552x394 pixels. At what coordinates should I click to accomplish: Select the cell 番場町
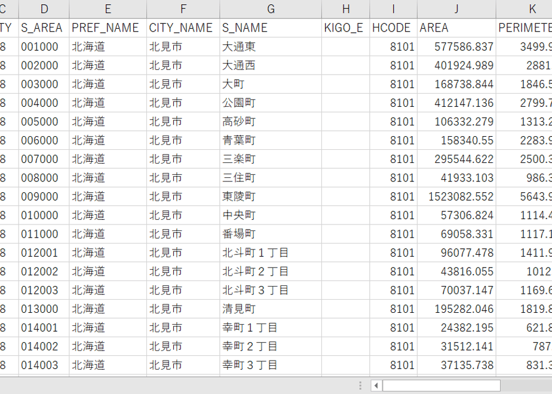pos(271,234)
